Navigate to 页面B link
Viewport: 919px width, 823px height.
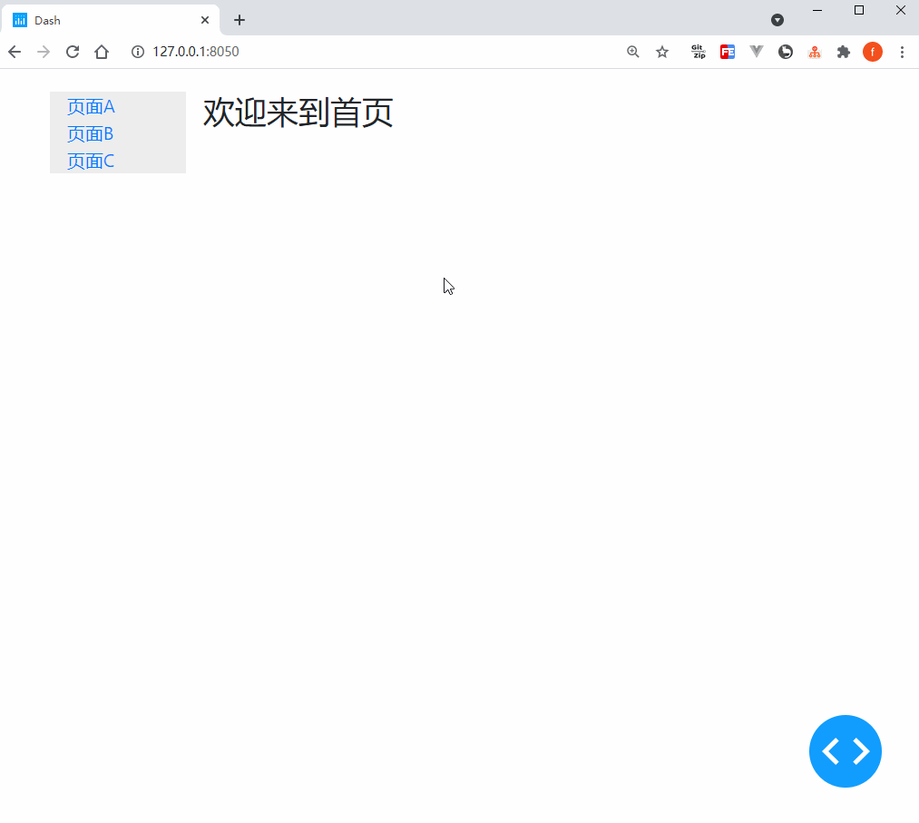[x=90, y=134]
